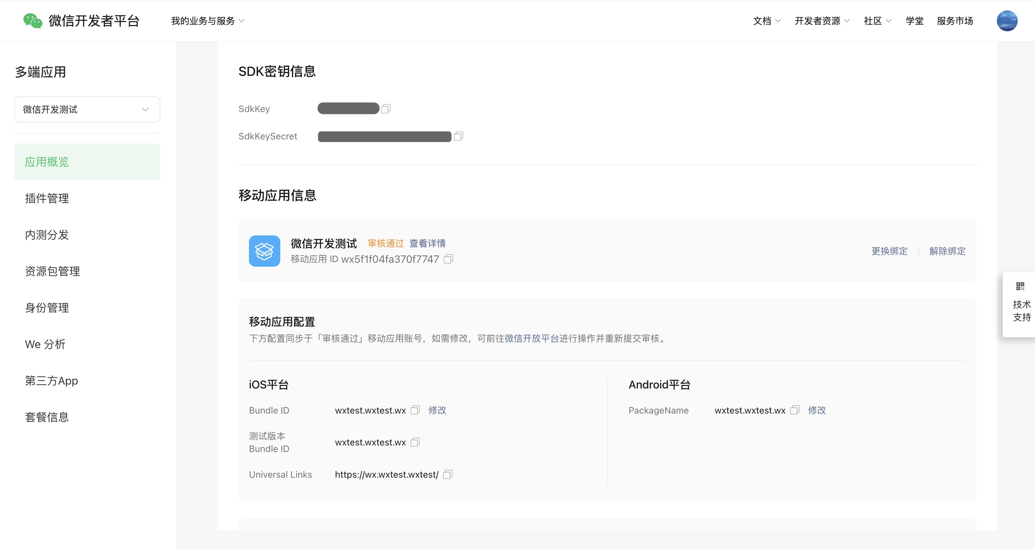1035x549 pixels.
Task: Click the iOS平台 heading
Action: pos(269,385)
